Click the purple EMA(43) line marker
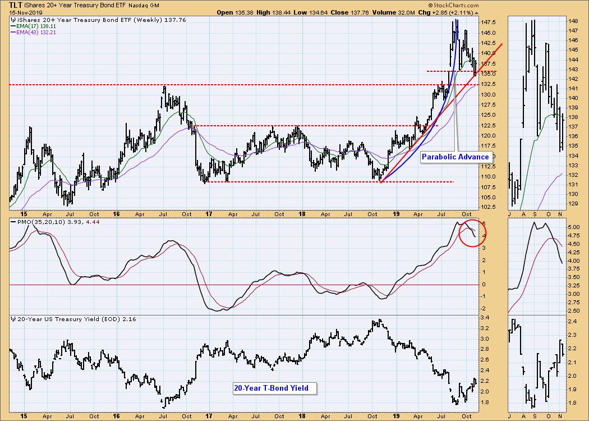 pyautogui.click(x=13, y=33)
